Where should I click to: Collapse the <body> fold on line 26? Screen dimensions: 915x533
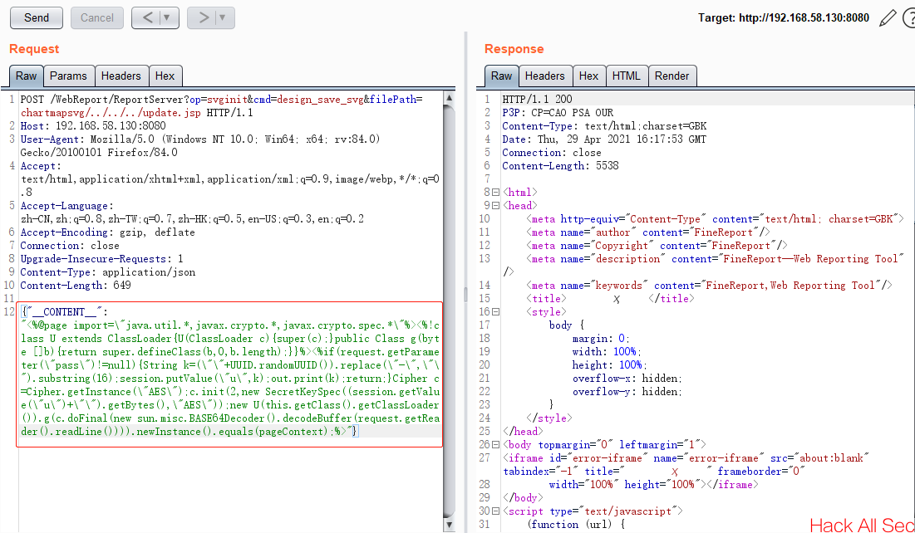point(496,445)
